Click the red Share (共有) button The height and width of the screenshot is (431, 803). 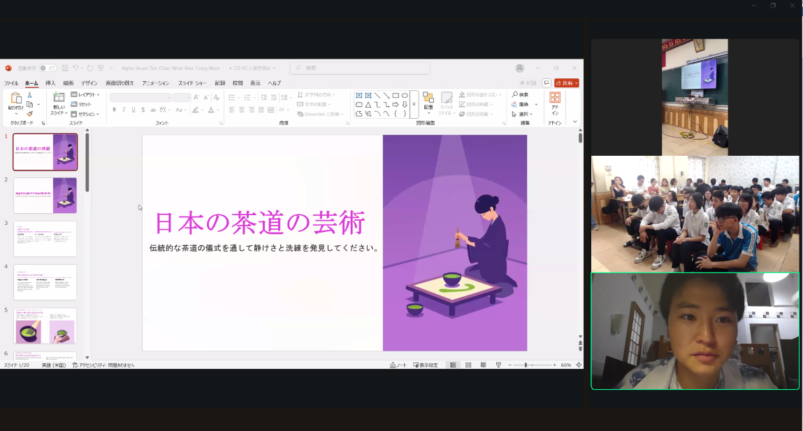(567, 83)
